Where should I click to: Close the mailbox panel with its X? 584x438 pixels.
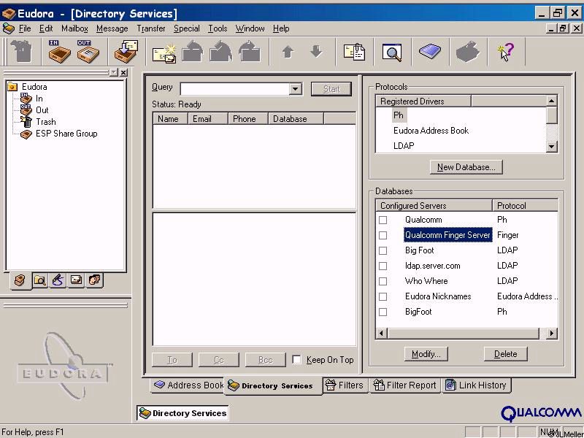[123, 72]
